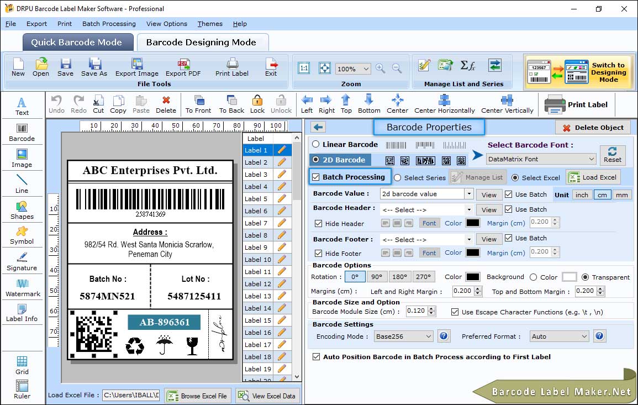The width and height of the screenshot is (638, 405).
Task: Toggle Use Escape Character Functions checkbox
Action: (x=455, y=312)
